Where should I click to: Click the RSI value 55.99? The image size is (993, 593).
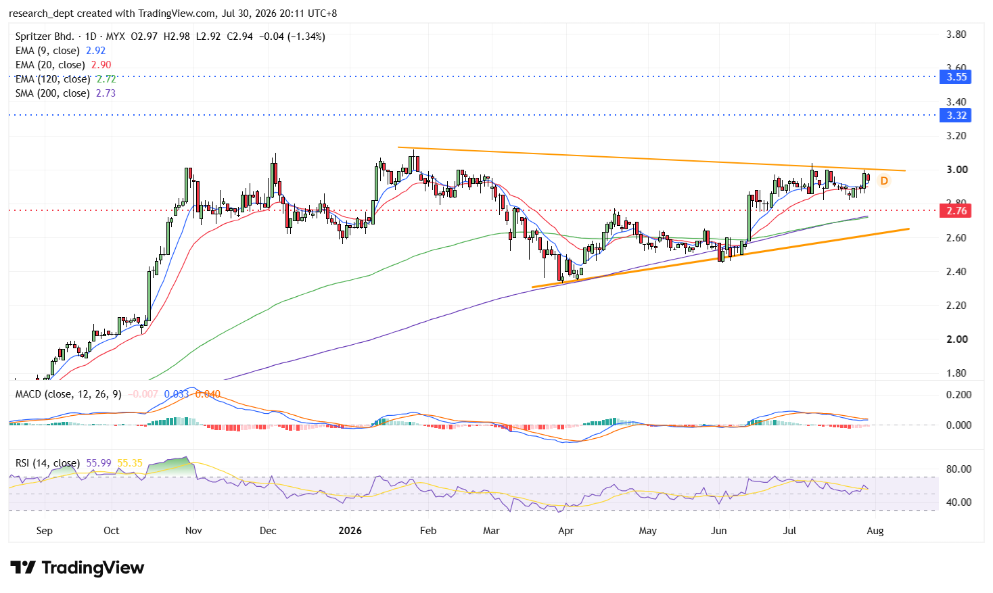coord(99,463)
